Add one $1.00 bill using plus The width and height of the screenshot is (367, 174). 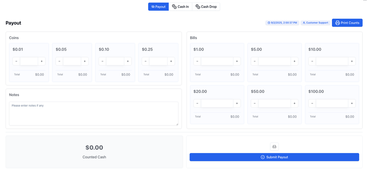[237, 61]
